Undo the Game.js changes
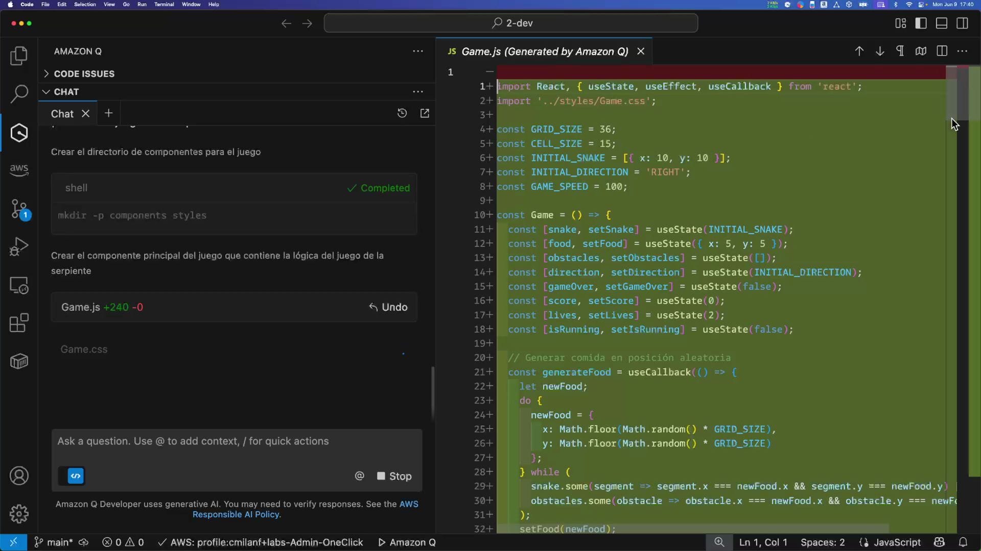 point(388,307)
